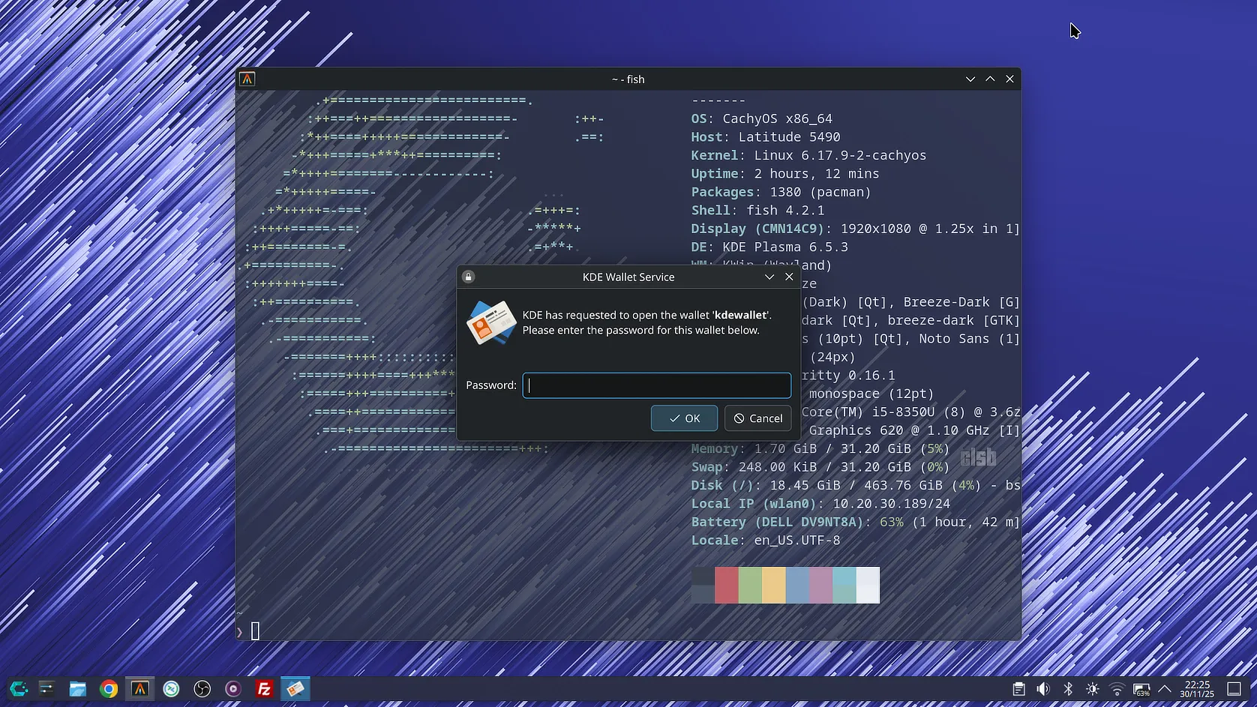Open OBS Studio from the taskbar

click(202, 688)
